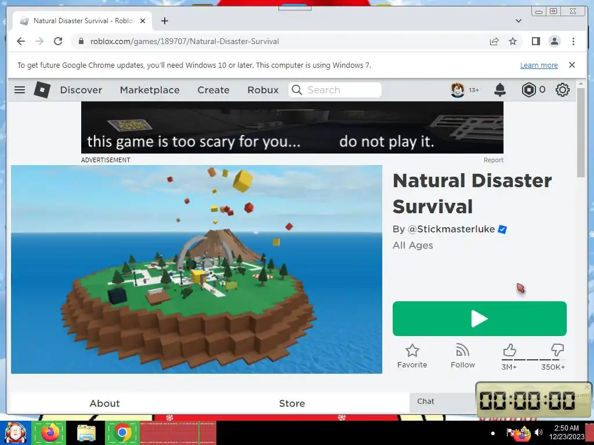This screenshot has height=445, width=594.
Task: Launch Firefox from the taskbar
Action: (50, 433)
